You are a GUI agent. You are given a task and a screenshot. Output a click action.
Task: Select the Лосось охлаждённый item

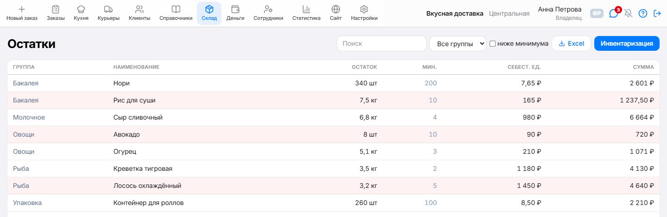(x=147, y=186)
